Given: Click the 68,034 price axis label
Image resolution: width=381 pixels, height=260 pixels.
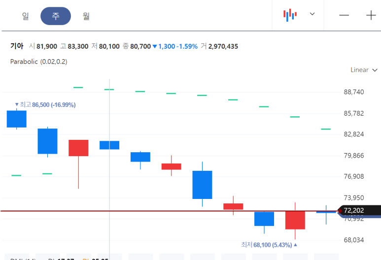Looking at the screenshot, I should (x=354, y=240).
